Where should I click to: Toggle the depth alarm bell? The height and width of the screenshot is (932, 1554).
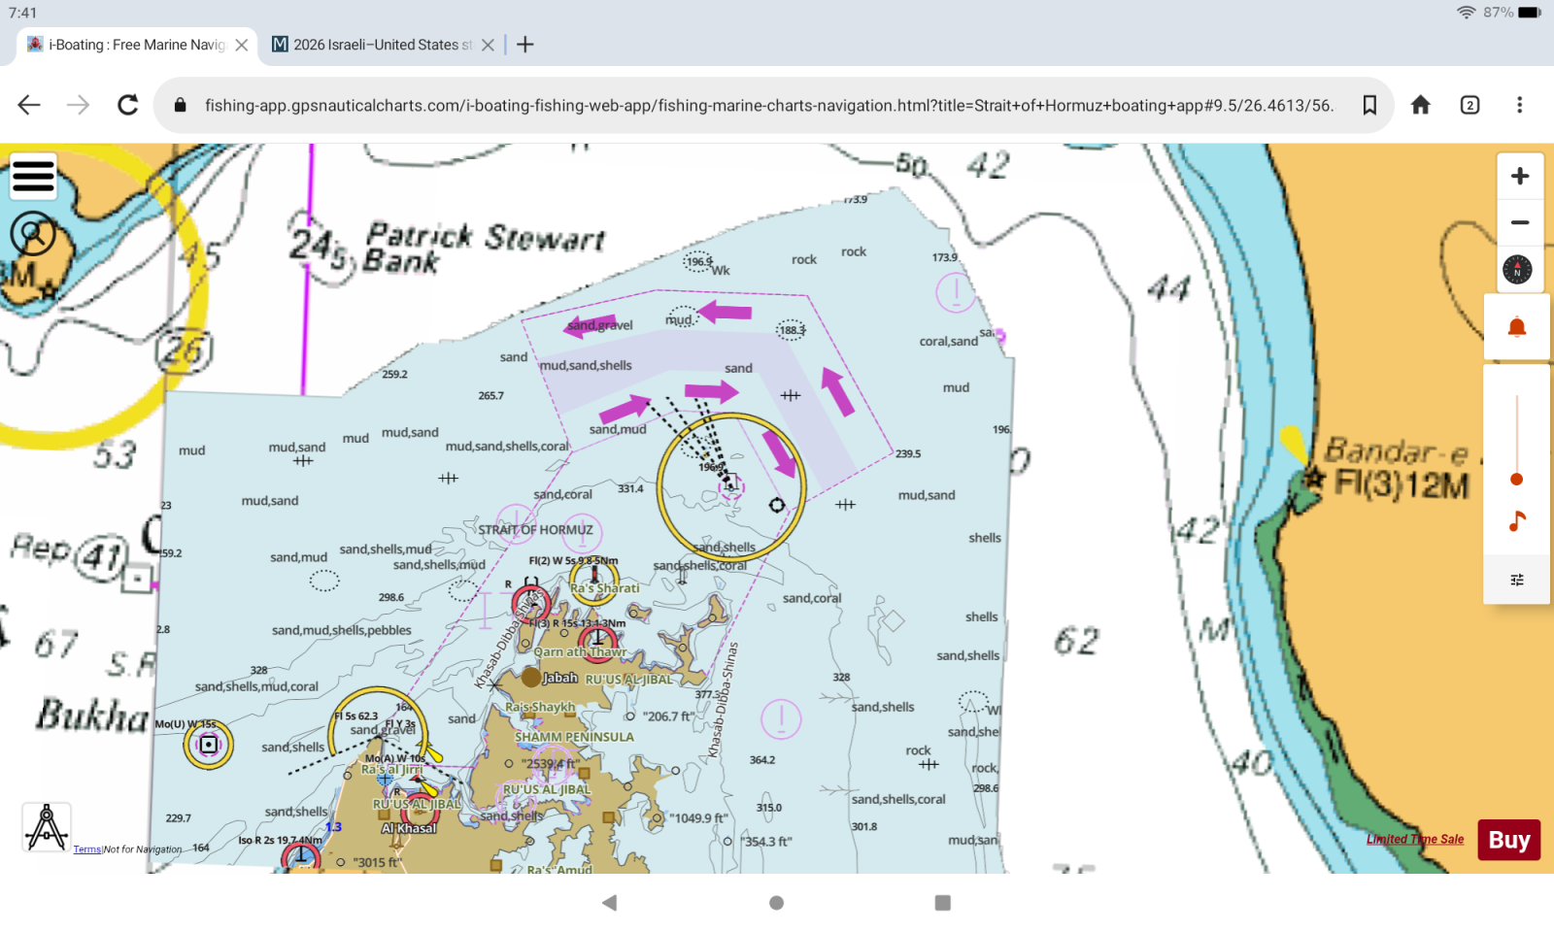(x=1516, y=326)
